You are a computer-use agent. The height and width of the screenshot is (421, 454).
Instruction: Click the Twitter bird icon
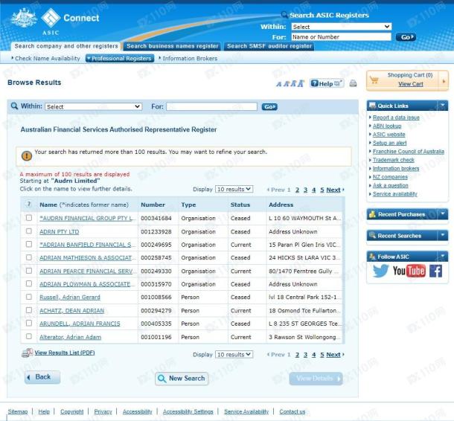(381, 271)
